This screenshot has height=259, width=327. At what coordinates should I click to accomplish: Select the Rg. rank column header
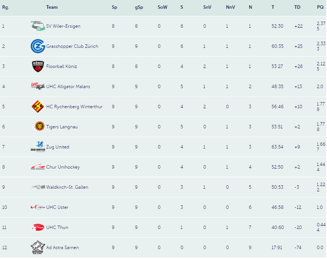6,7
